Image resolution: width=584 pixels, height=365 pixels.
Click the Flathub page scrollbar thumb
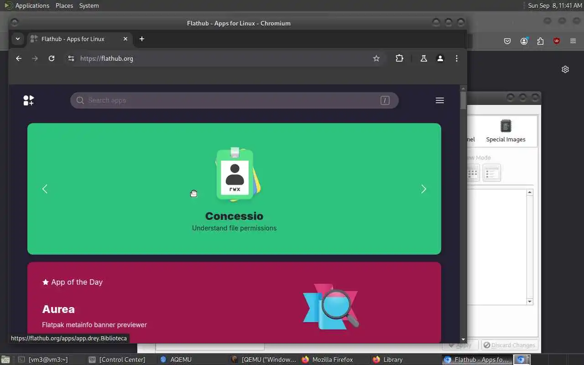pyautogui.click(x=463, y=100)
